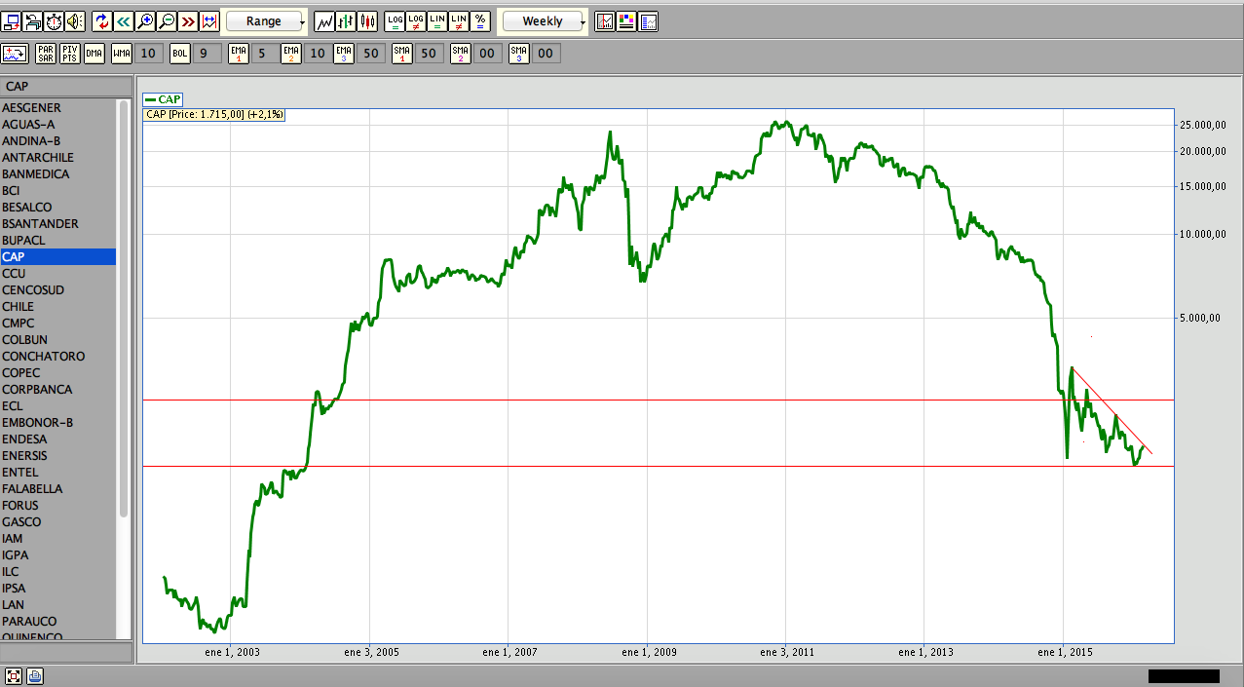
Task: Click the stopwatch timer icon
Action: click(x=55, y=20)
